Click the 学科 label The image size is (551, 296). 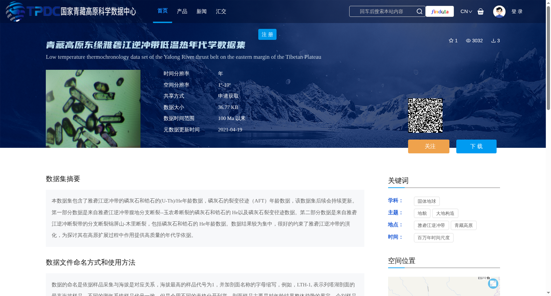(395, 200)
